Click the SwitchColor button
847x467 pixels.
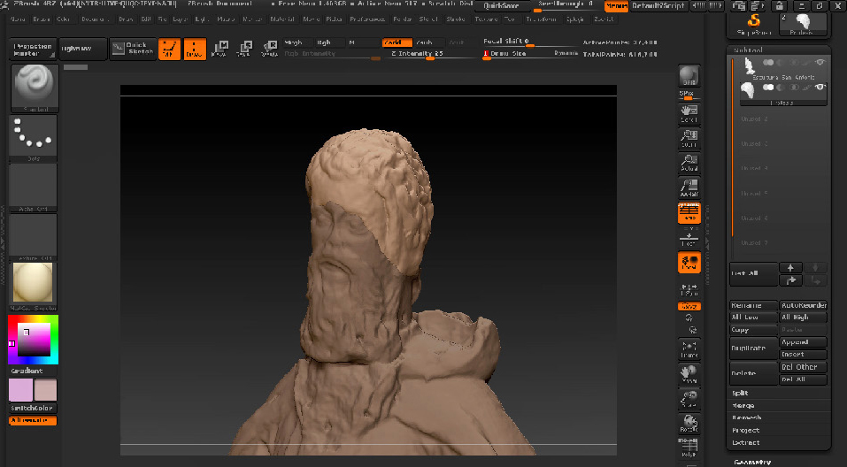pyautogui.click(x=33, y=408)
